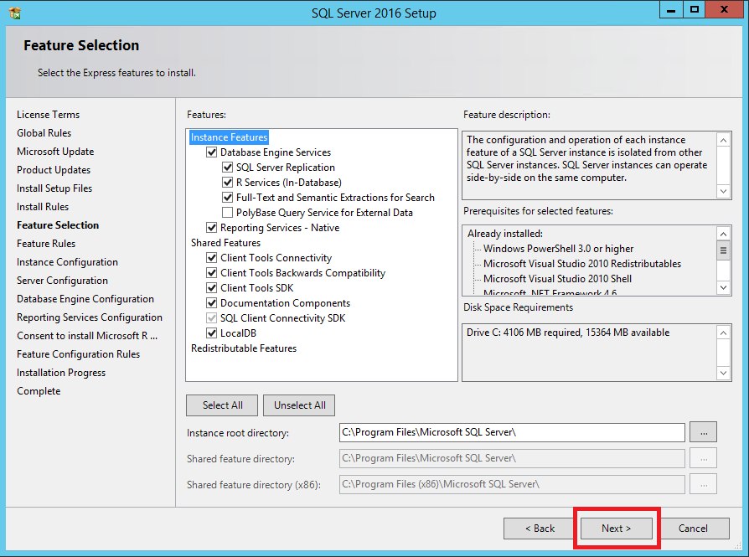Click scroll up arrow in Disk Space box
Viewport: 749px width, 557px height.
point(723,333)
